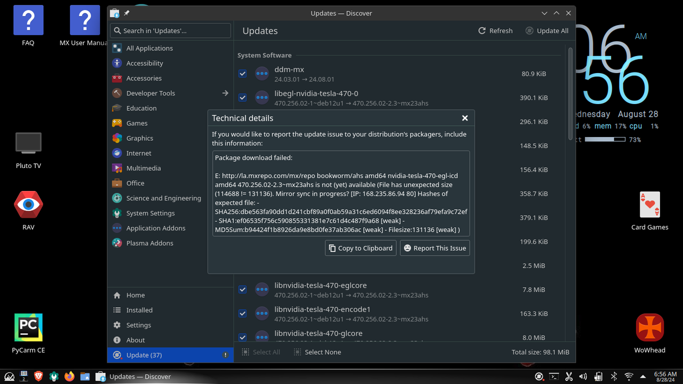
Task: Click the taskbar clock showing 6:56 AM
Action: pos(665,377)
